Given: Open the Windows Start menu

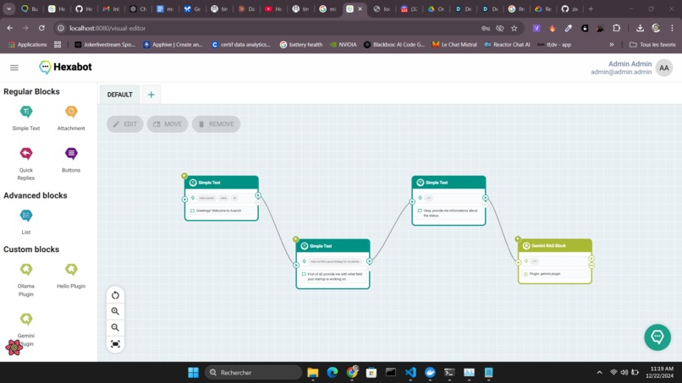Looking at the screenshot, I should [x=193, y=373].
